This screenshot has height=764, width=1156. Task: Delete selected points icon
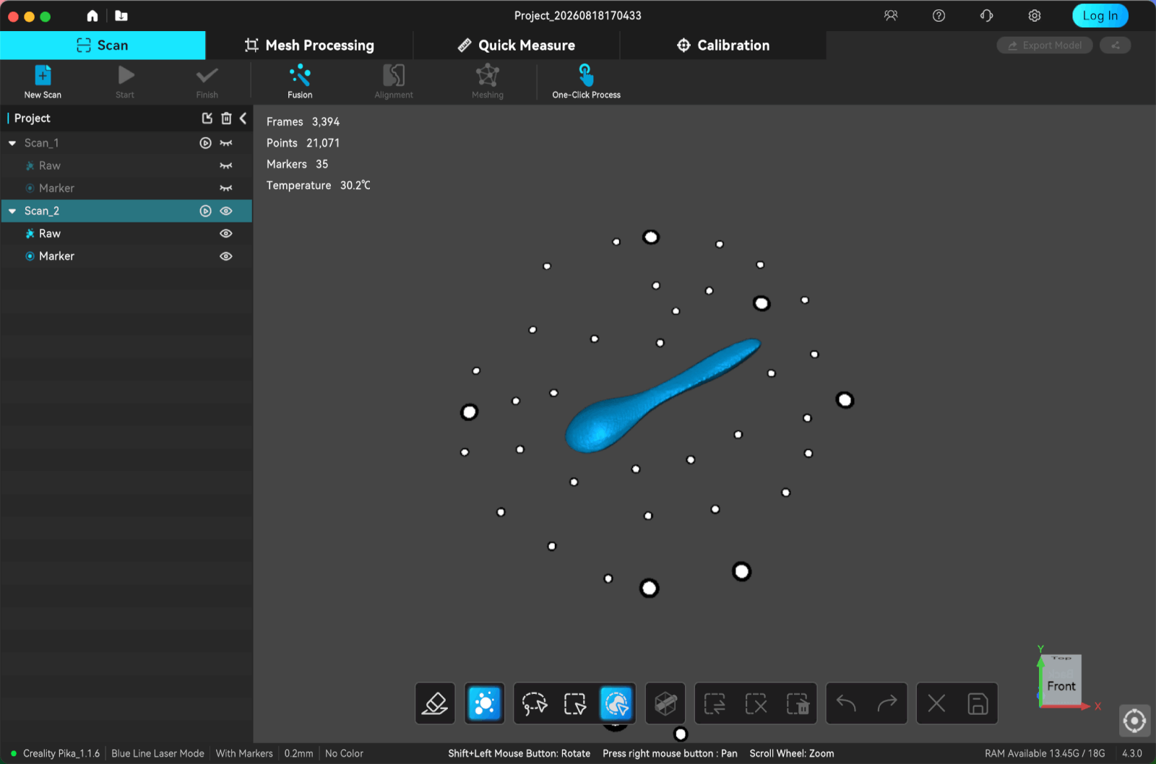coord(798,703)
